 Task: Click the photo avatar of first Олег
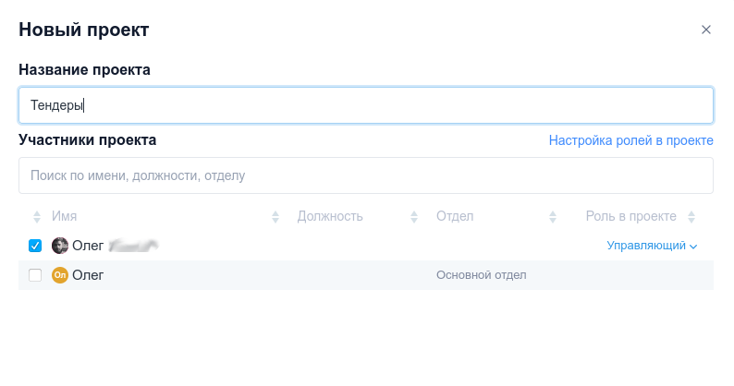(x=60, y=246)
